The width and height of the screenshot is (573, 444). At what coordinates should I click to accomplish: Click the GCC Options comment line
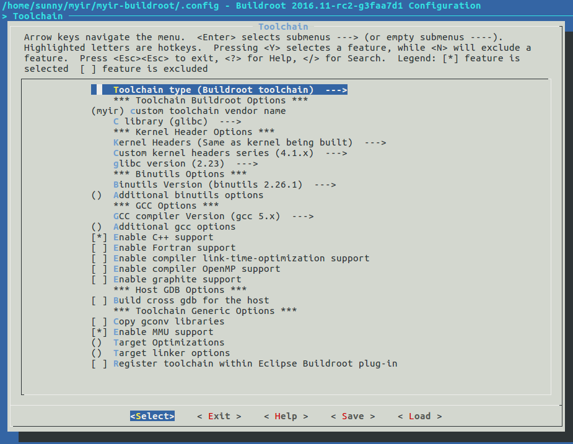coord(166,206)
